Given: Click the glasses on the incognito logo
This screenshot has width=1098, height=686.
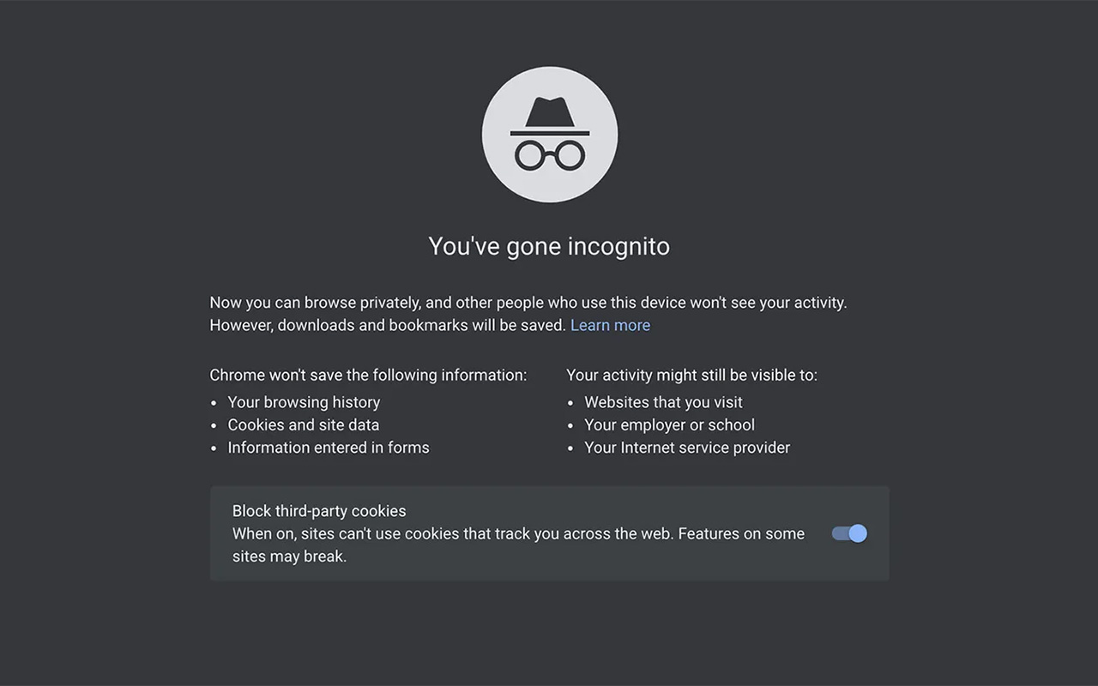Looking at the screenshot, I should (549, 154).
